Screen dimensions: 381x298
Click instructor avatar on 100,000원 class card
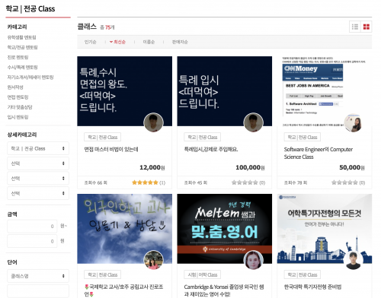coord(253,122)
